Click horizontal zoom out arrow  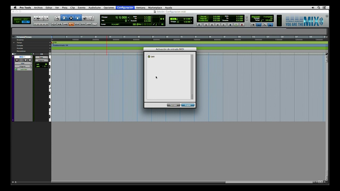[35, 18]
